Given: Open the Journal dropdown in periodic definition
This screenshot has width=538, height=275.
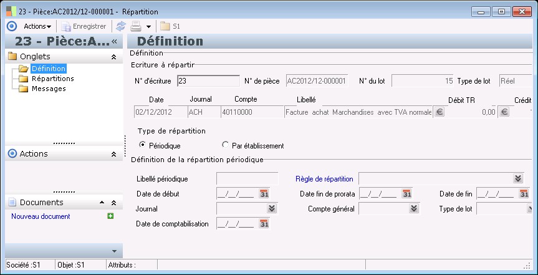Looking at the screenshot, I should coord(272,208).
